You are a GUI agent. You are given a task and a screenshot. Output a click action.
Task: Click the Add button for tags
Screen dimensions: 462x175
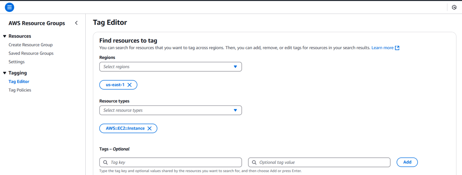tap(407, 162)
